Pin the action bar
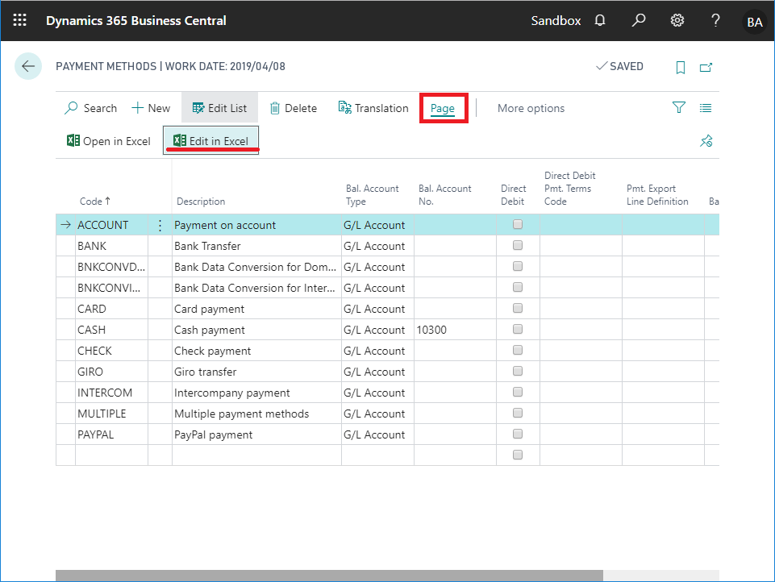 (x=706, y=141)
